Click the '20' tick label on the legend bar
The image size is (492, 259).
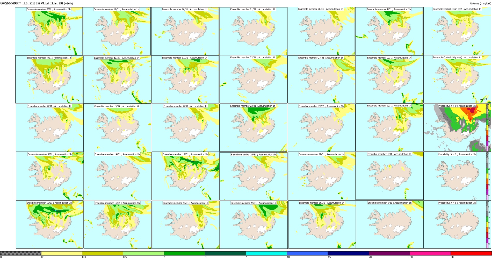point(370,257)
